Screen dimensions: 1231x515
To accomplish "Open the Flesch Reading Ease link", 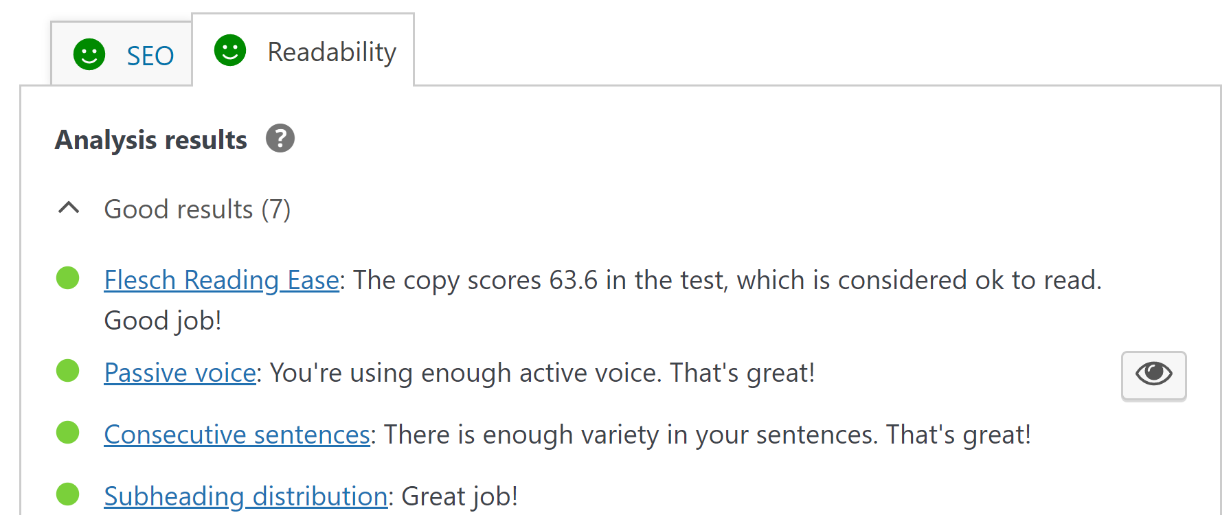I will (221, 280).
